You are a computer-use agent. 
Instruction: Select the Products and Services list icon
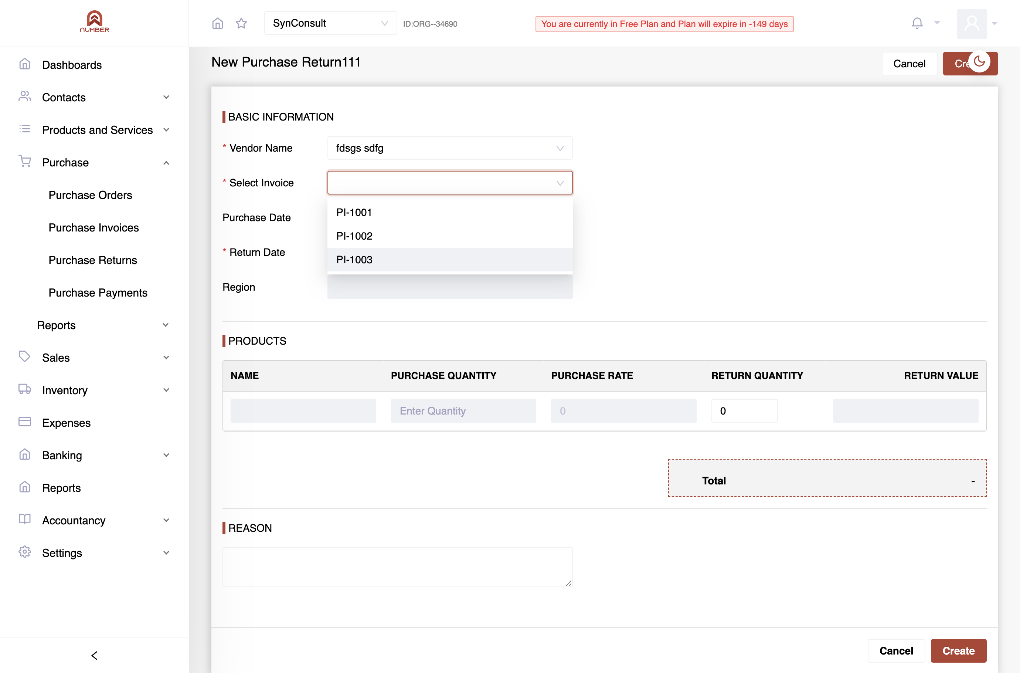pos(25,129)
